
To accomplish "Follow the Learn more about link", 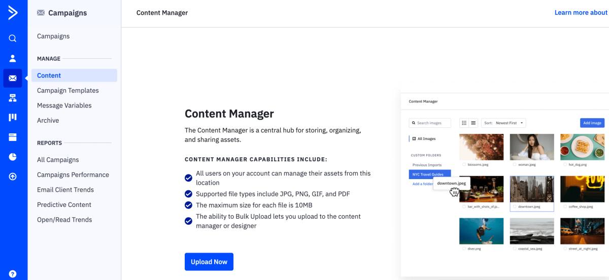I will coord(581,13).
